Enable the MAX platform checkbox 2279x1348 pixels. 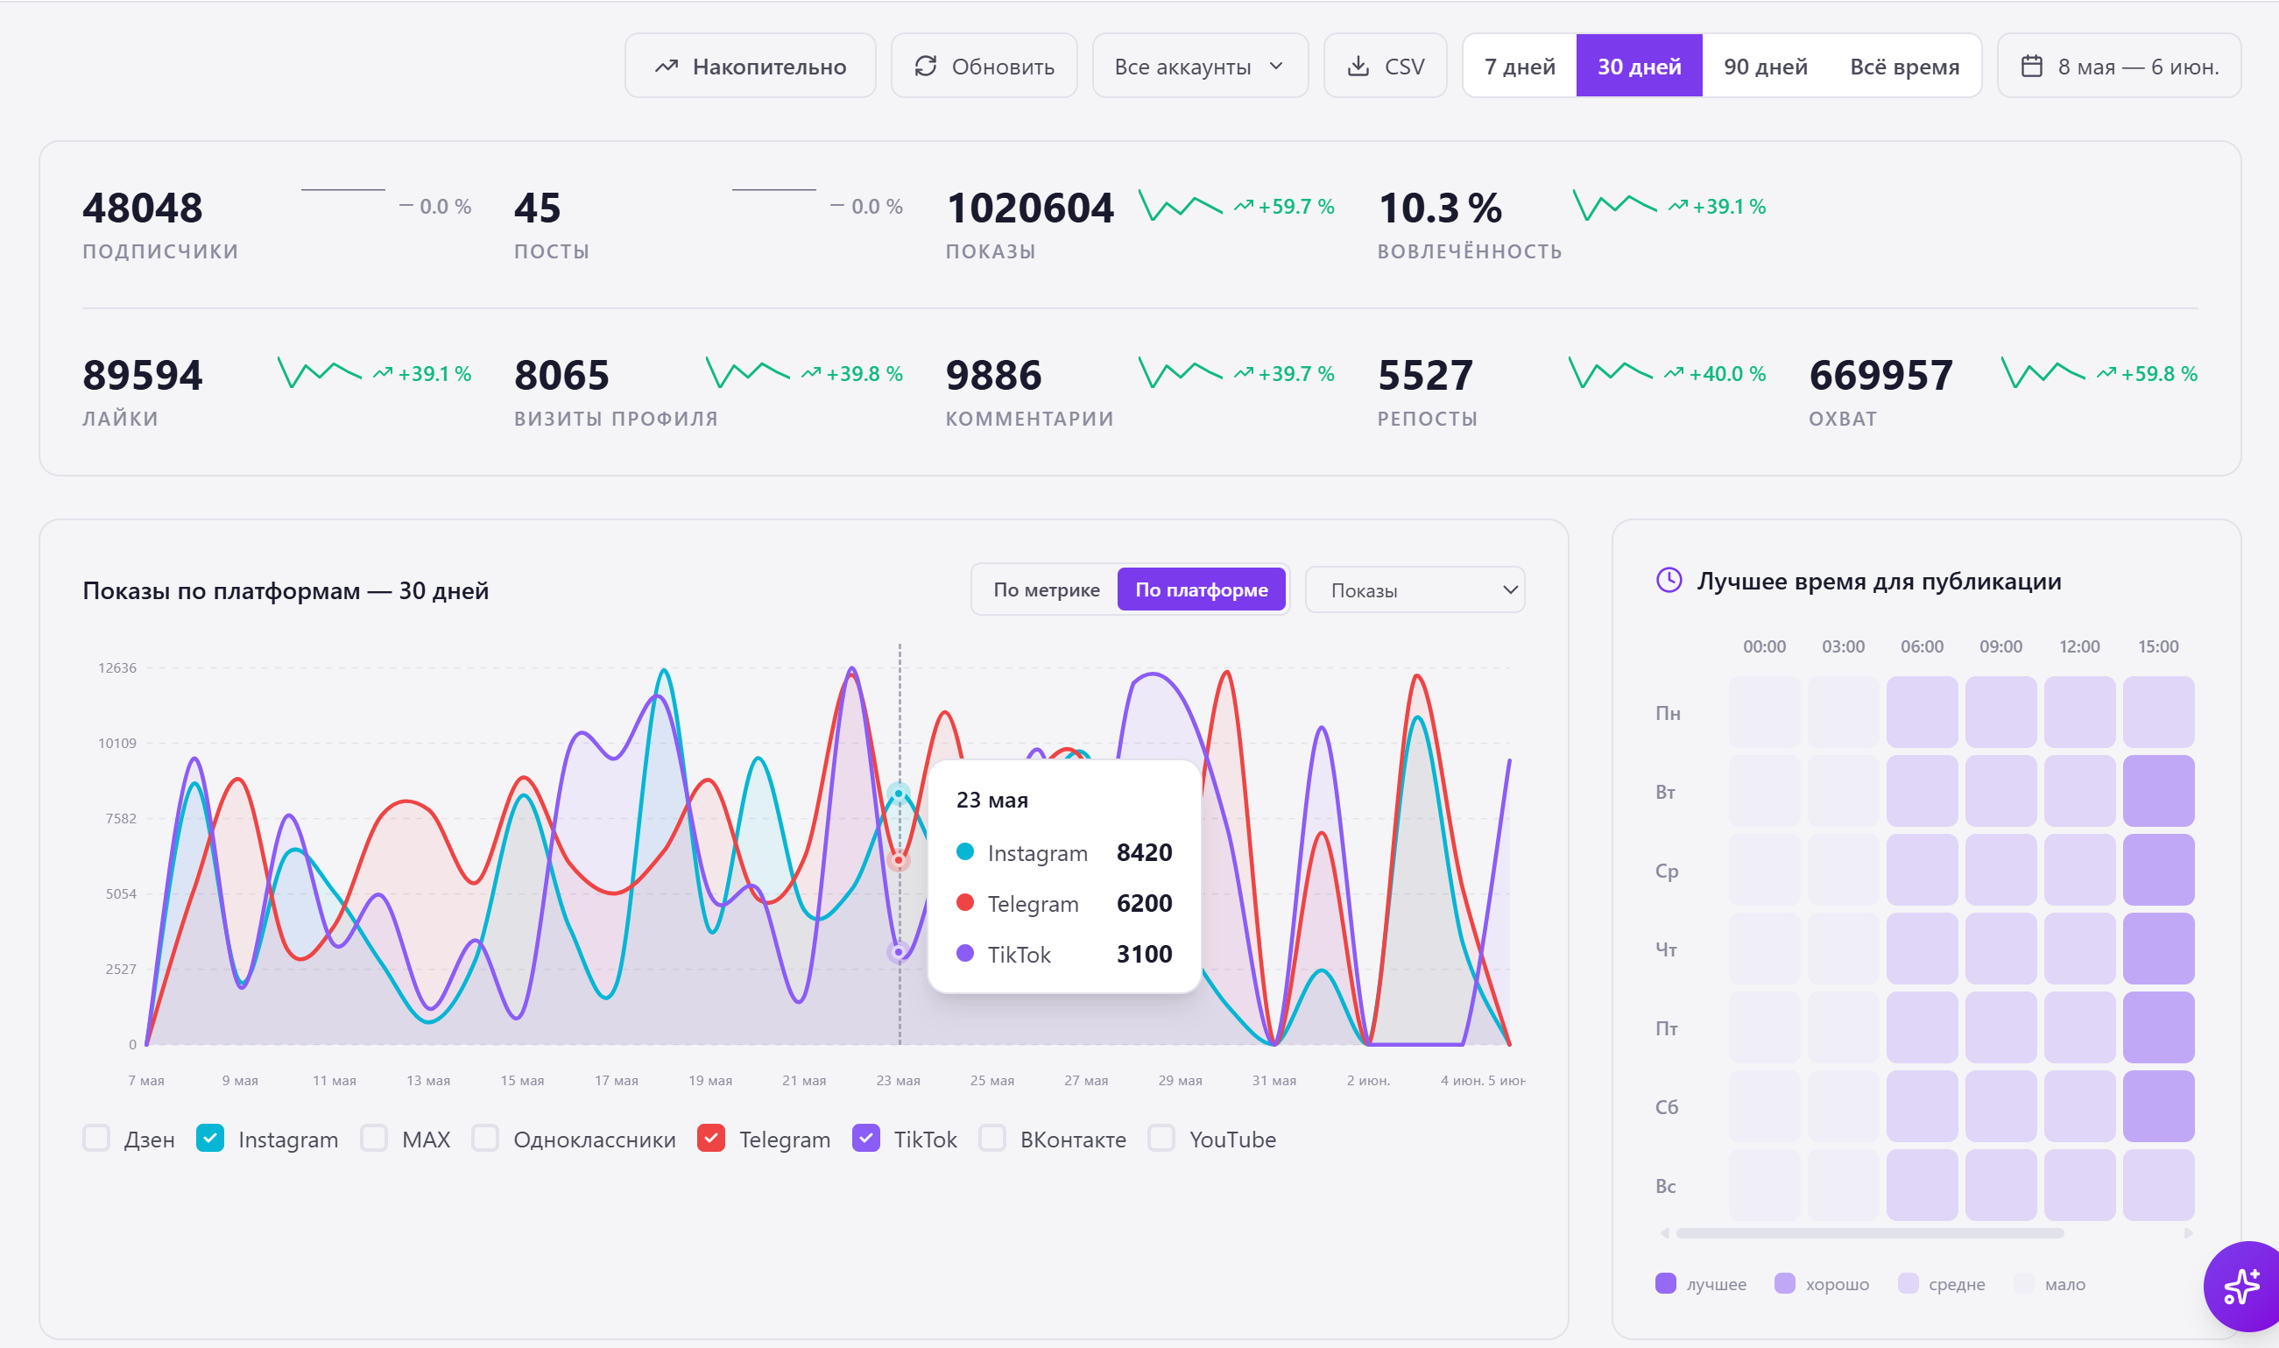[374, 1138]
